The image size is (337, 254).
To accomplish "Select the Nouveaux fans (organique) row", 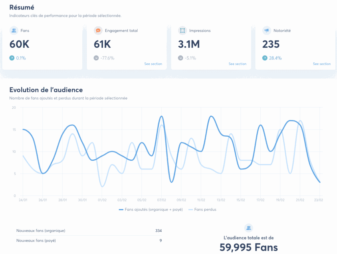I will tap(89, 231).
